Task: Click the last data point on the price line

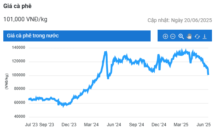Action: tap(208, 74)
